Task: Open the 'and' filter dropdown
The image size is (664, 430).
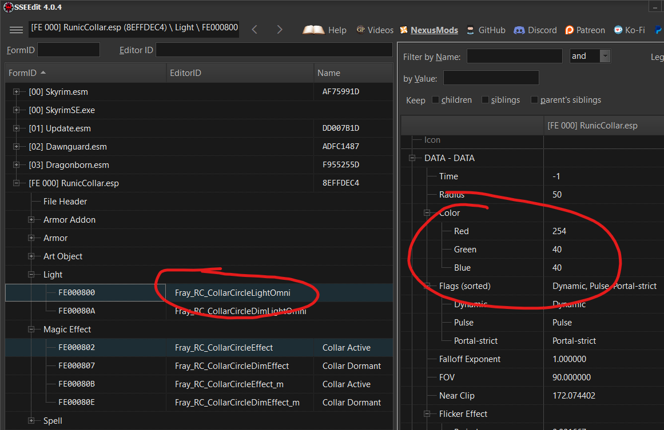Action: (605, 56)
